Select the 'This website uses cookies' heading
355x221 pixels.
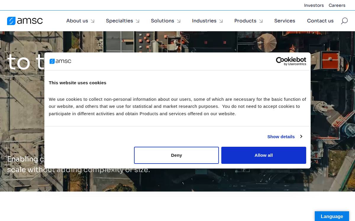pyautogui.click(x=78, y=83)
